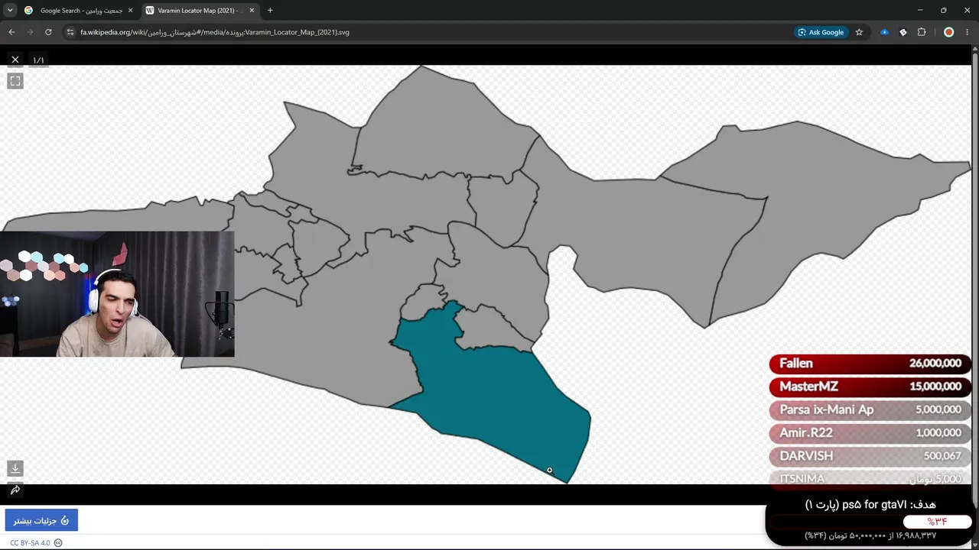Screen dimensions: 979x550
Task: Bookmark this page with the star
Action: pyautogui.click(x=859, y=32)
